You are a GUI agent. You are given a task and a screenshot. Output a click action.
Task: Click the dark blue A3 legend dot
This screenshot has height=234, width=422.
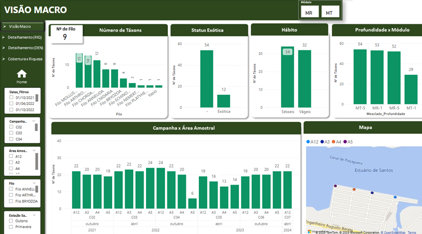[322, 142]
